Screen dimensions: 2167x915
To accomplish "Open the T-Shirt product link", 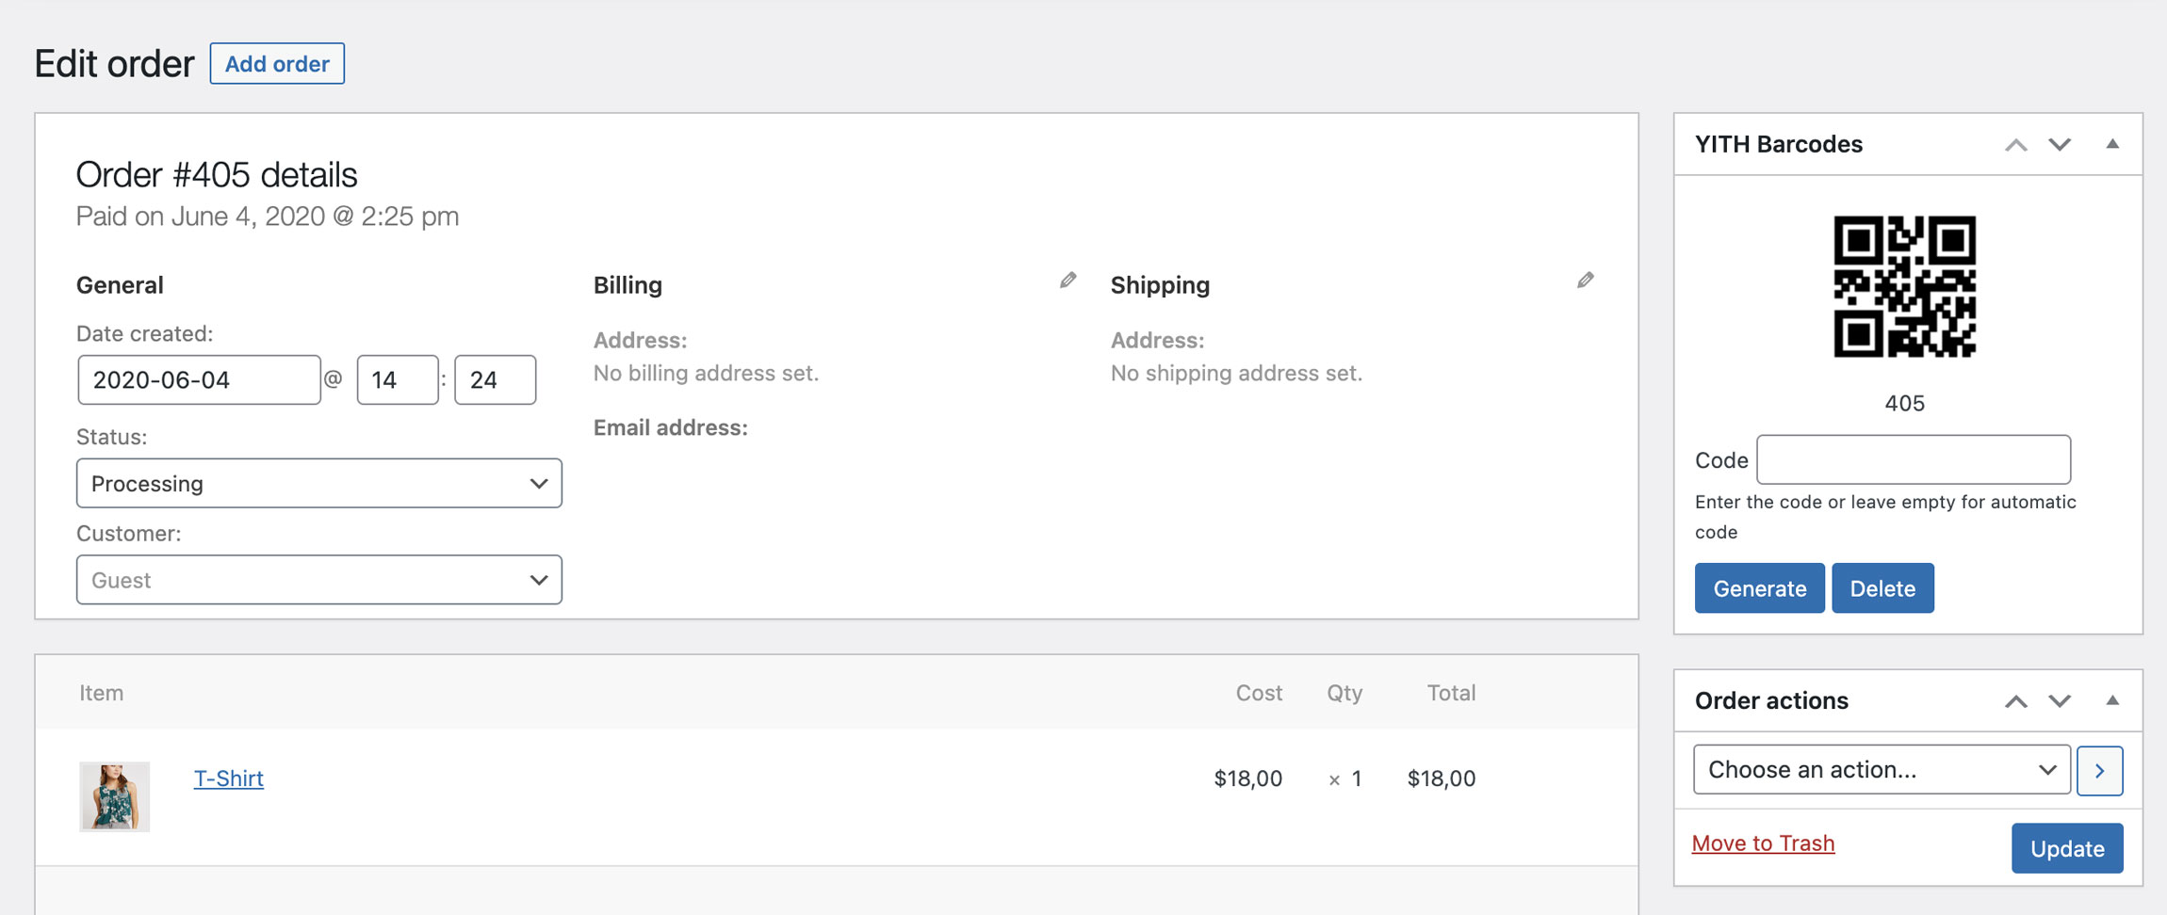I will [x=228, y=779].
